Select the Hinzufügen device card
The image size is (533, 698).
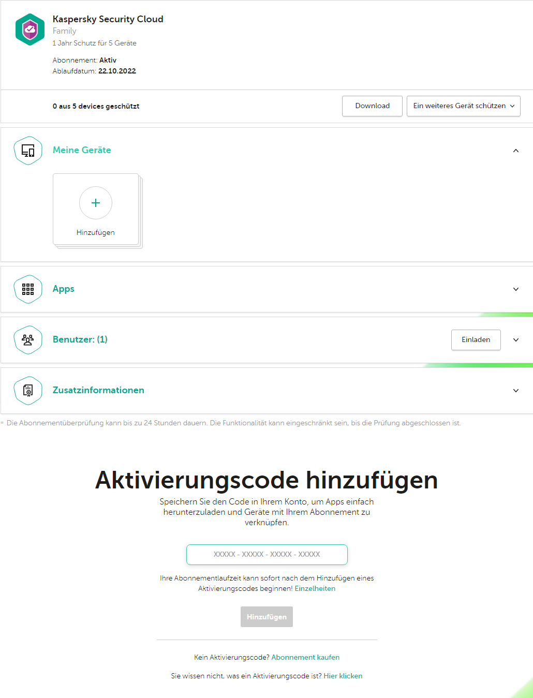(96, 210)
